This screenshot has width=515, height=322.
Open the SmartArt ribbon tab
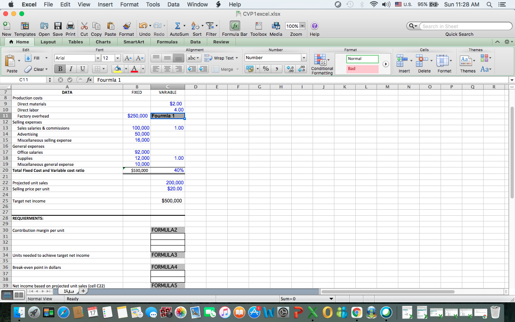coord(134,42)
